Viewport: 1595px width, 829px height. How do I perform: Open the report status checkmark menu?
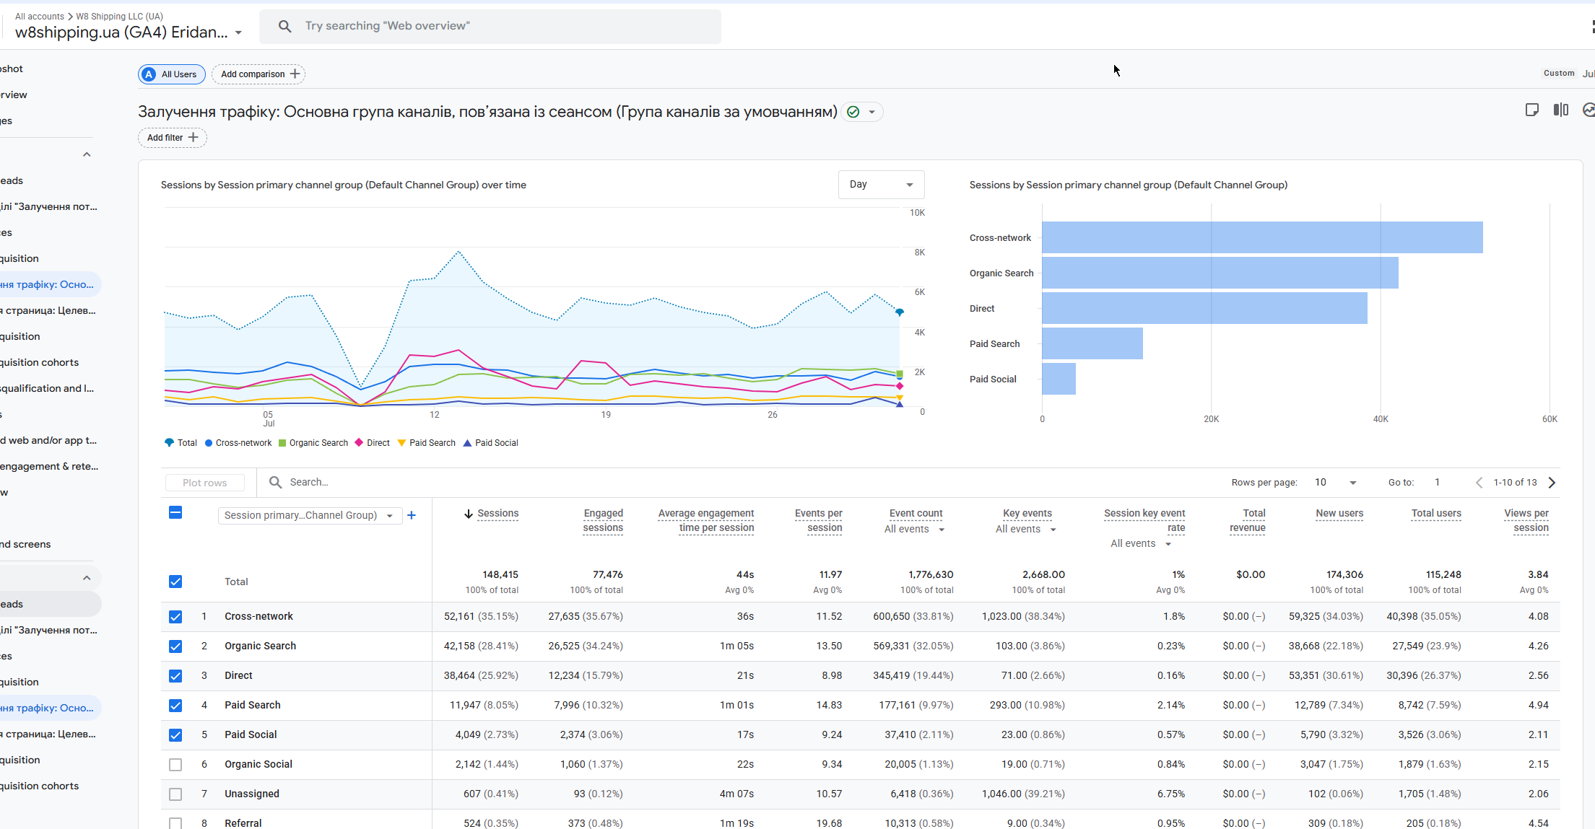[861, 112]
